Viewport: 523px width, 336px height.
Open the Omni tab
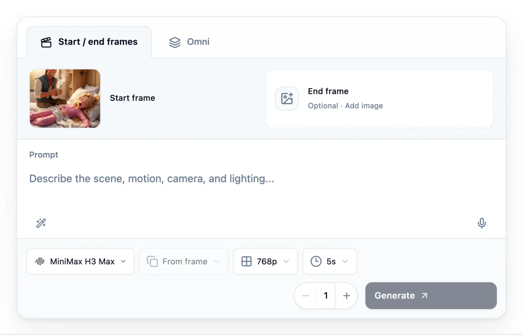coord(189,42)
